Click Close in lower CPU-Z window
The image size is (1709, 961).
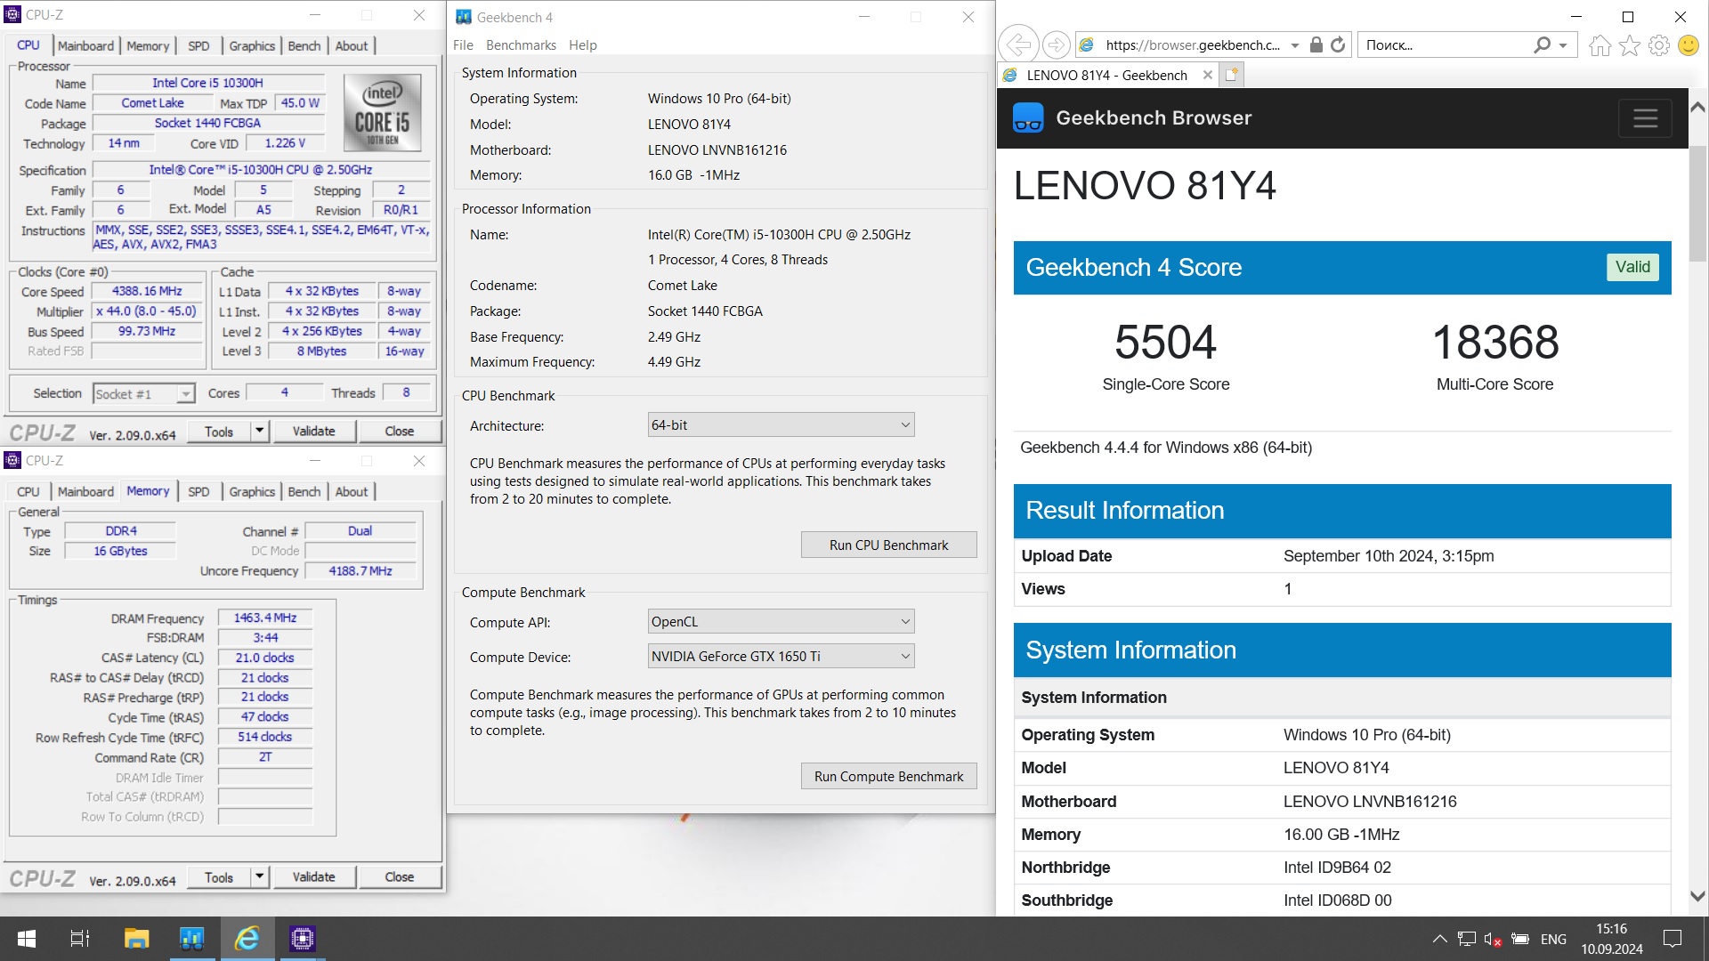click(x=400, y=877)
